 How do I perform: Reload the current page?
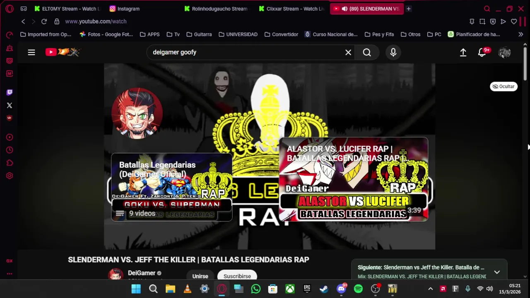click(44, 22)
